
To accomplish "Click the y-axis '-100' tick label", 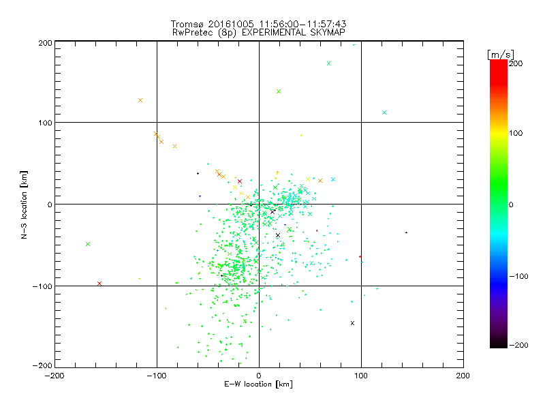I will click(42, 286).
